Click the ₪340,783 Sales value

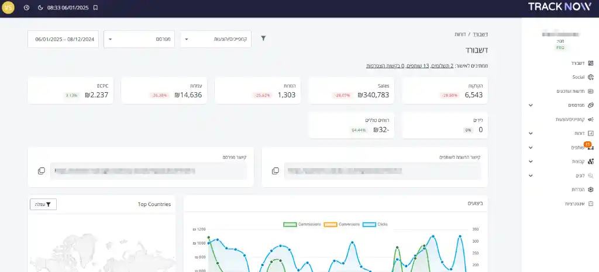[373, 95]
